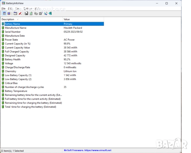The height and width of the screenshot is (153, 191).
Task: Click the Copy Selected Items icon
Action: [36, 13]
